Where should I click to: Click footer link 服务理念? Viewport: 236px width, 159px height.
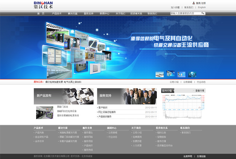[x=88, y=133]
